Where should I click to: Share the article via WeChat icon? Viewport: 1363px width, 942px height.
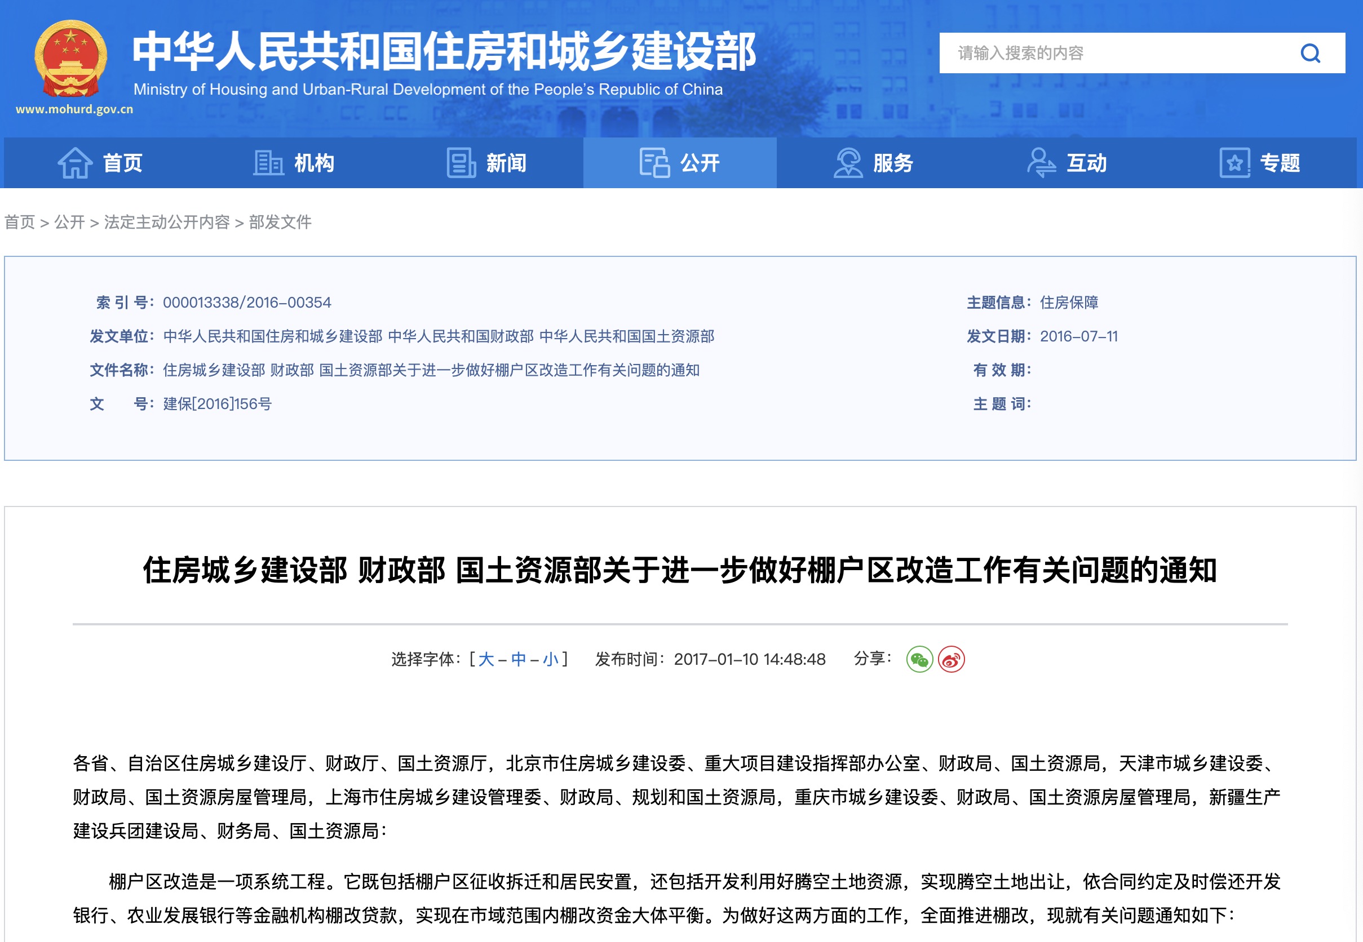click(919, 660)
